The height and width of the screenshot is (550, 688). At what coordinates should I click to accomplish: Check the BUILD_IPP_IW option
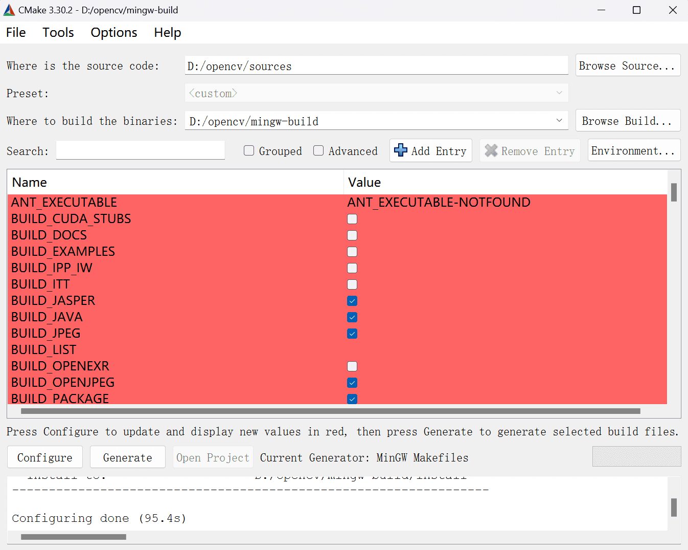coord(352,268)
